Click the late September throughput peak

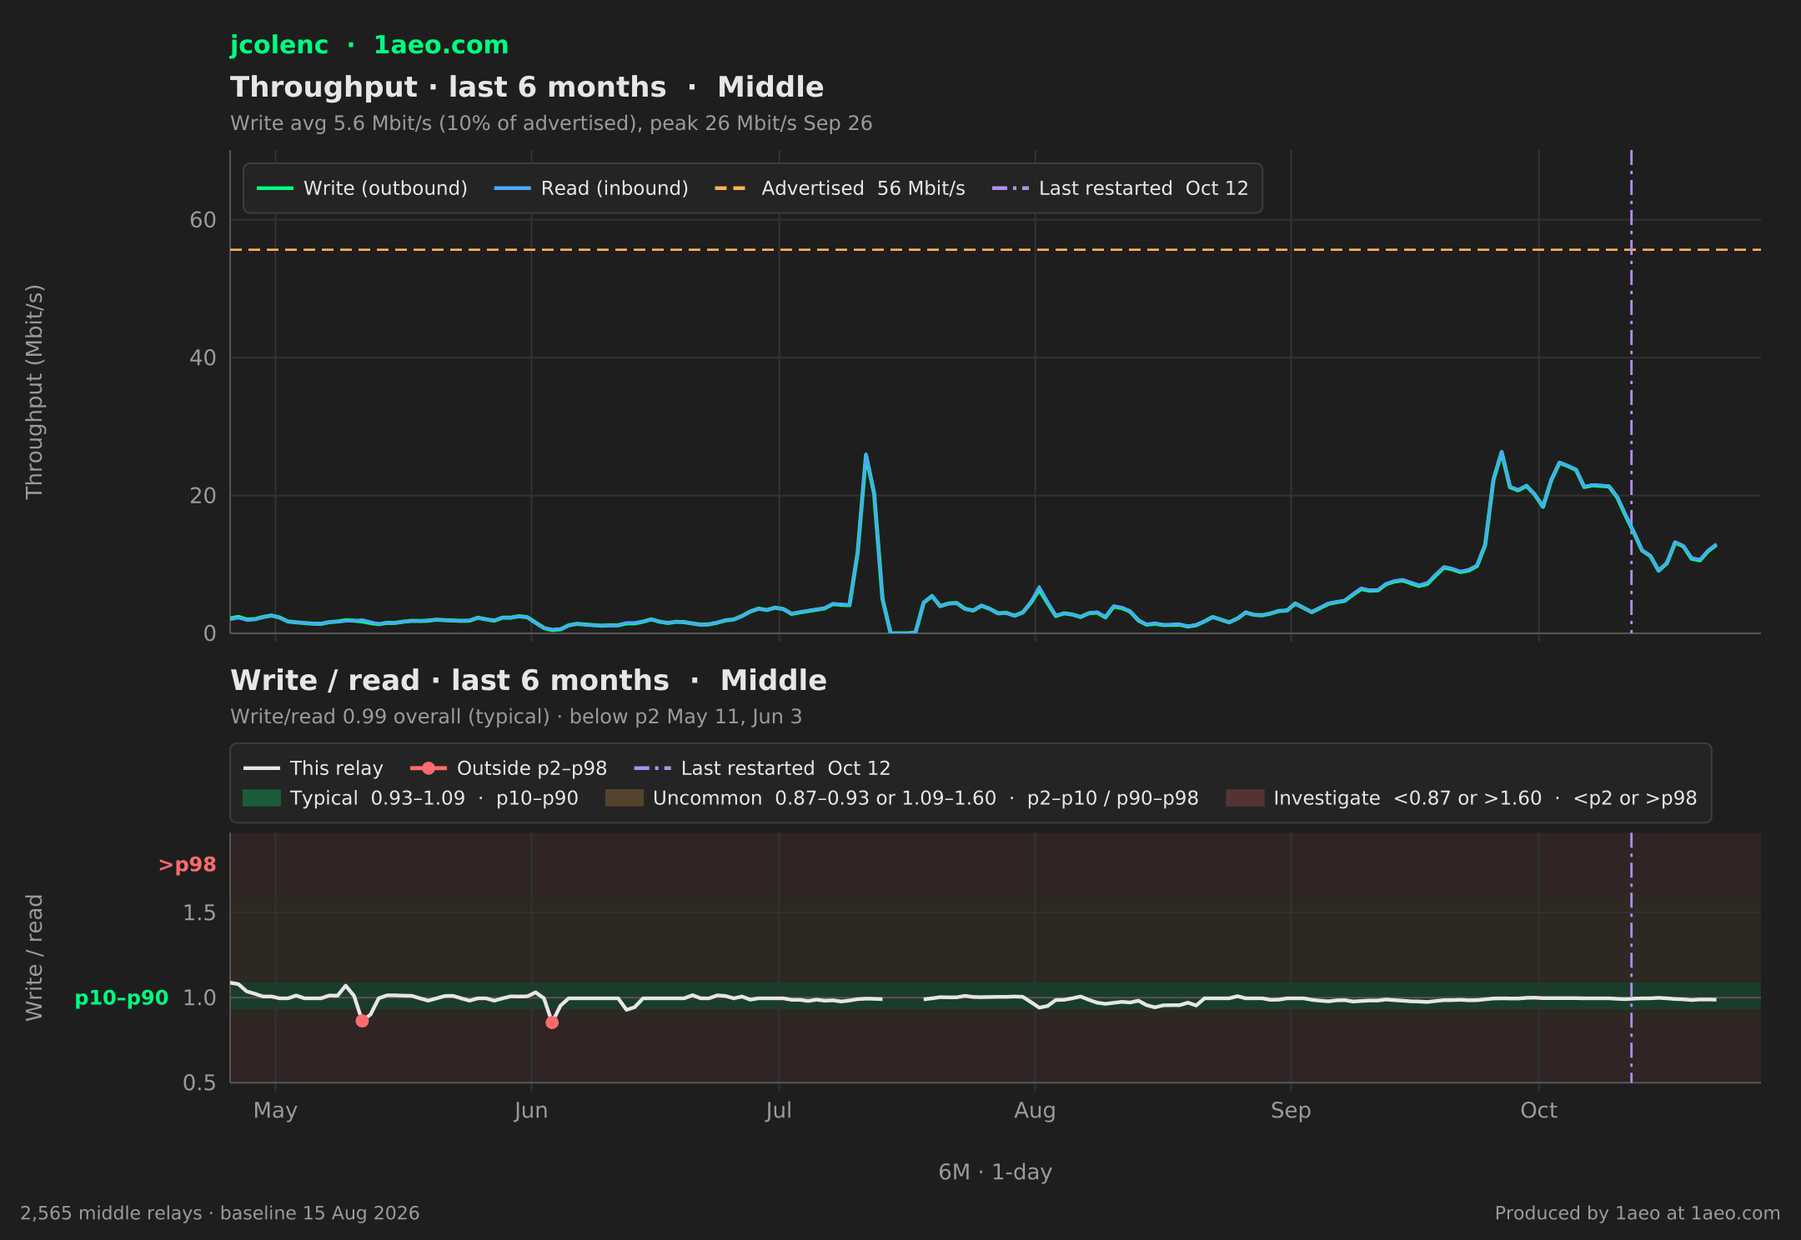click(1501, 452)
